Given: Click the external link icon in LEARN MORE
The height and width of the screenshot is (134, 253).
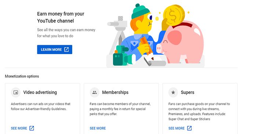Looking at the screenshot, I should pos(66,50).
